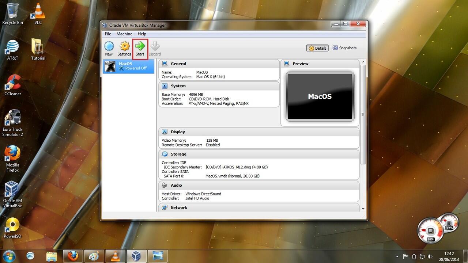Viewport: 468px width, 263px height.
Task: Click Firefox taskbar button
Action: [73, 256]
